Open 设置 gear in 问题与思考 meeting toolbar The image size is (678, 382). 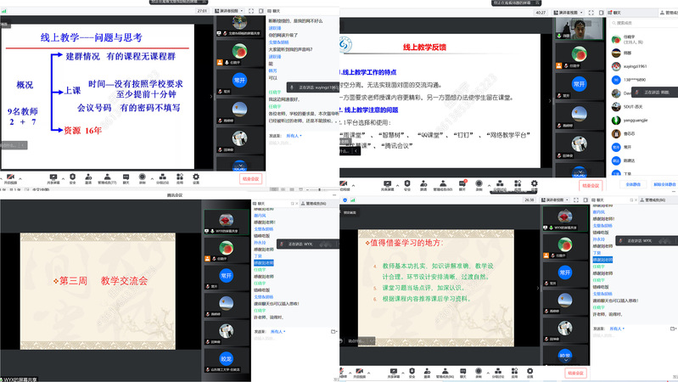[196, 177]
